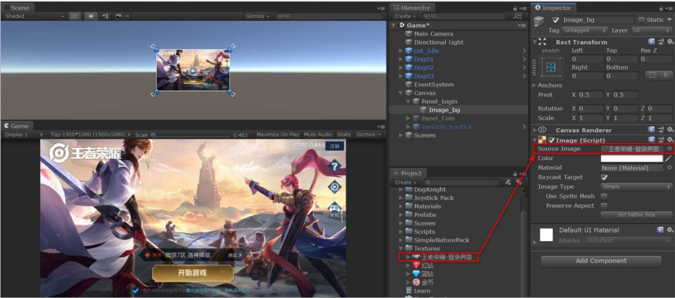
Task: Select 红钻 sprite icon
Action: (416, 265)
